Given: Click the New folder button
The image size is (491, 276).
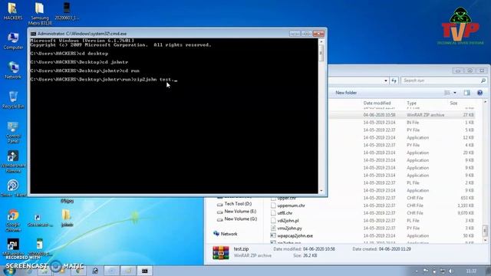Looking at the screenshot, I should pyautogui.click(x=346, y=93).
